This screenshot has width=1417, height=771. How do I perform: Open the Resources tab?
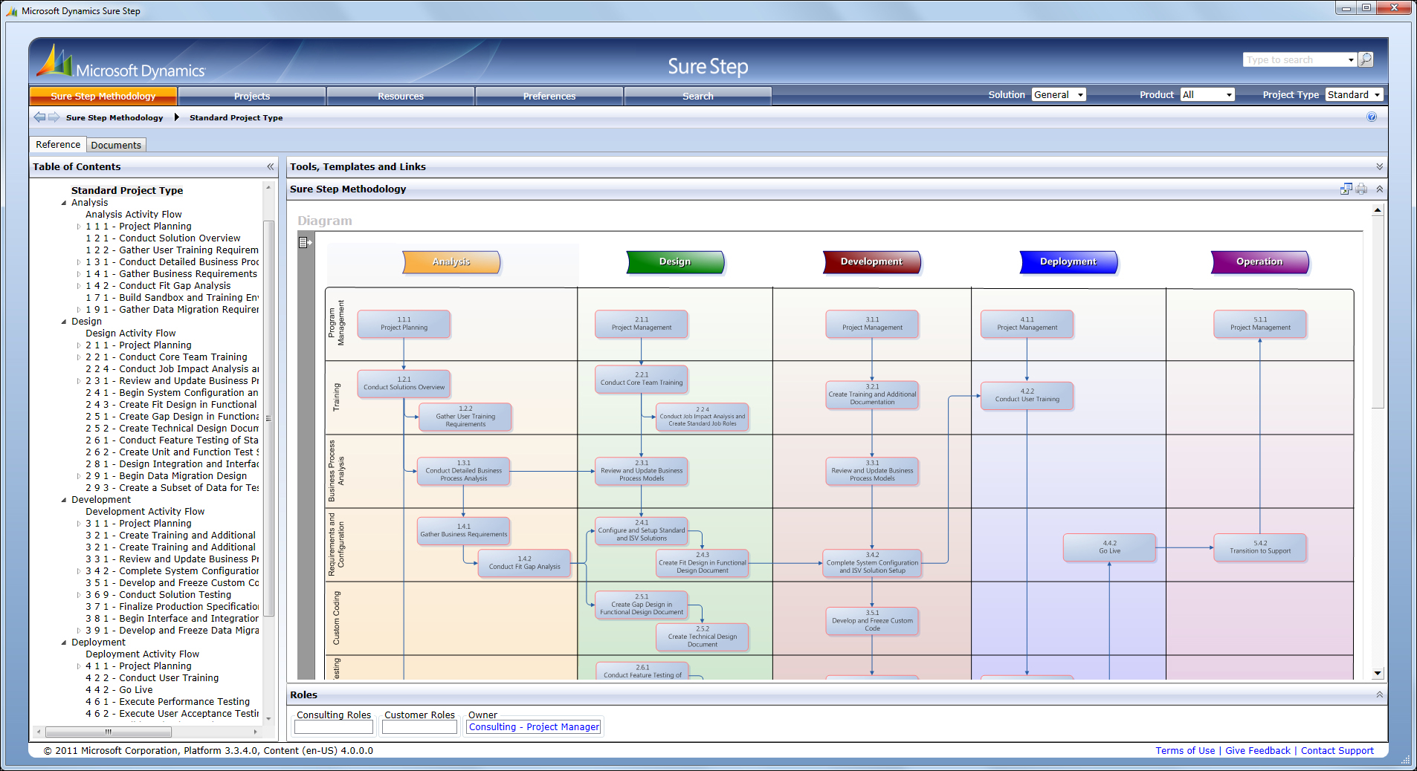[x=401, y=96]
